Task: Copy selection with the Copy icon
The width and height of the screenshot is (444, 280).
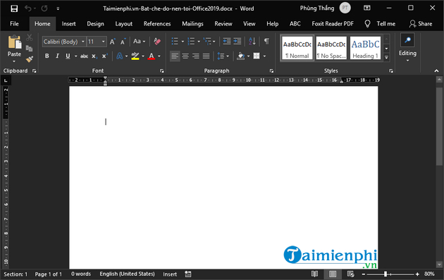Action: tap(29, 49)
